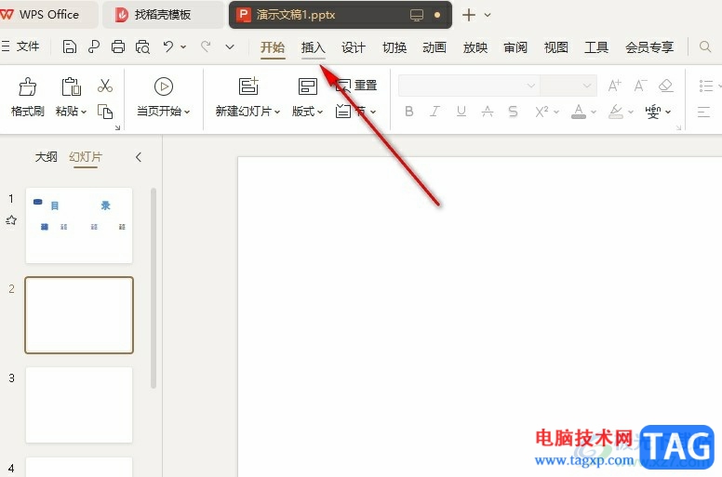The width and height of the screenshot is (722, 477).
Task: Expand quick access toolbar customize arrow
Action: 230,46
